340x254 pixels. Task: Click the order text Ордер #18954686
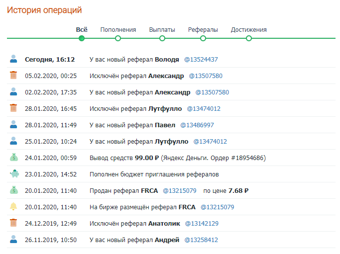click(237, 158)
